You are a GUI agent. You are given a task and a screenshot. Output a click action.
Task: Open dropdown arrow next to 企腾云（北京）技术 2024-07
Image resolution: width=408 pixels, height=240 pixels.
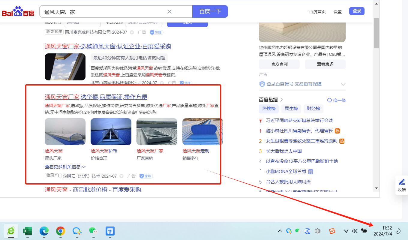point(121,176)
